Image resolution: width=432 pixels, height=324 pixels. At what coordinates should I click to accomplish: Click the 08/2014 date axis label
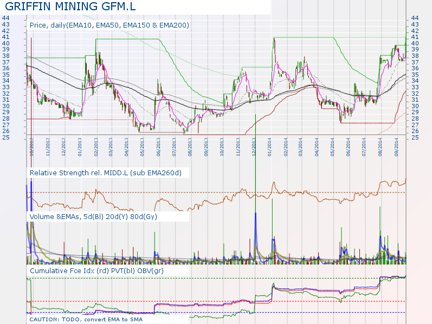point(380,147)
